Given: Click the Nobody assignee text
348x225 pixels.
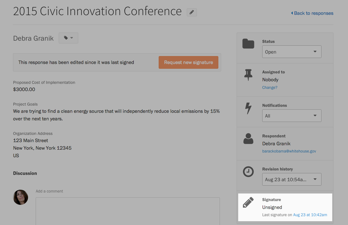Looking at the screenshot, I should click(x=270, y=80).
